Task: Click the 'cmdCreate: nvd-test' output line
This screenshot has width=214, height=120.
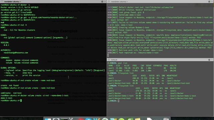Action: point(11,93)
